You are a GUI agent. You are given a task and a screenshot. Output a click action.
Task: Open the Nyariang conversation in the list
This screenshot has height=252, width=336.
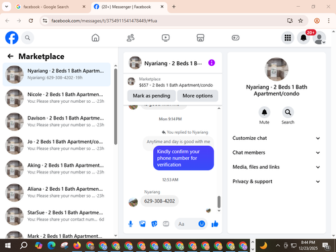tap(56, 75)
